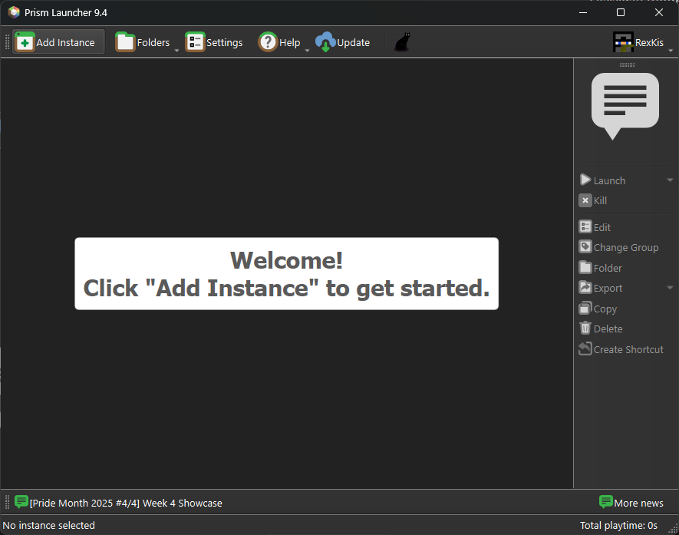Expand the Folders dropdown arrow

click(176, 51)
